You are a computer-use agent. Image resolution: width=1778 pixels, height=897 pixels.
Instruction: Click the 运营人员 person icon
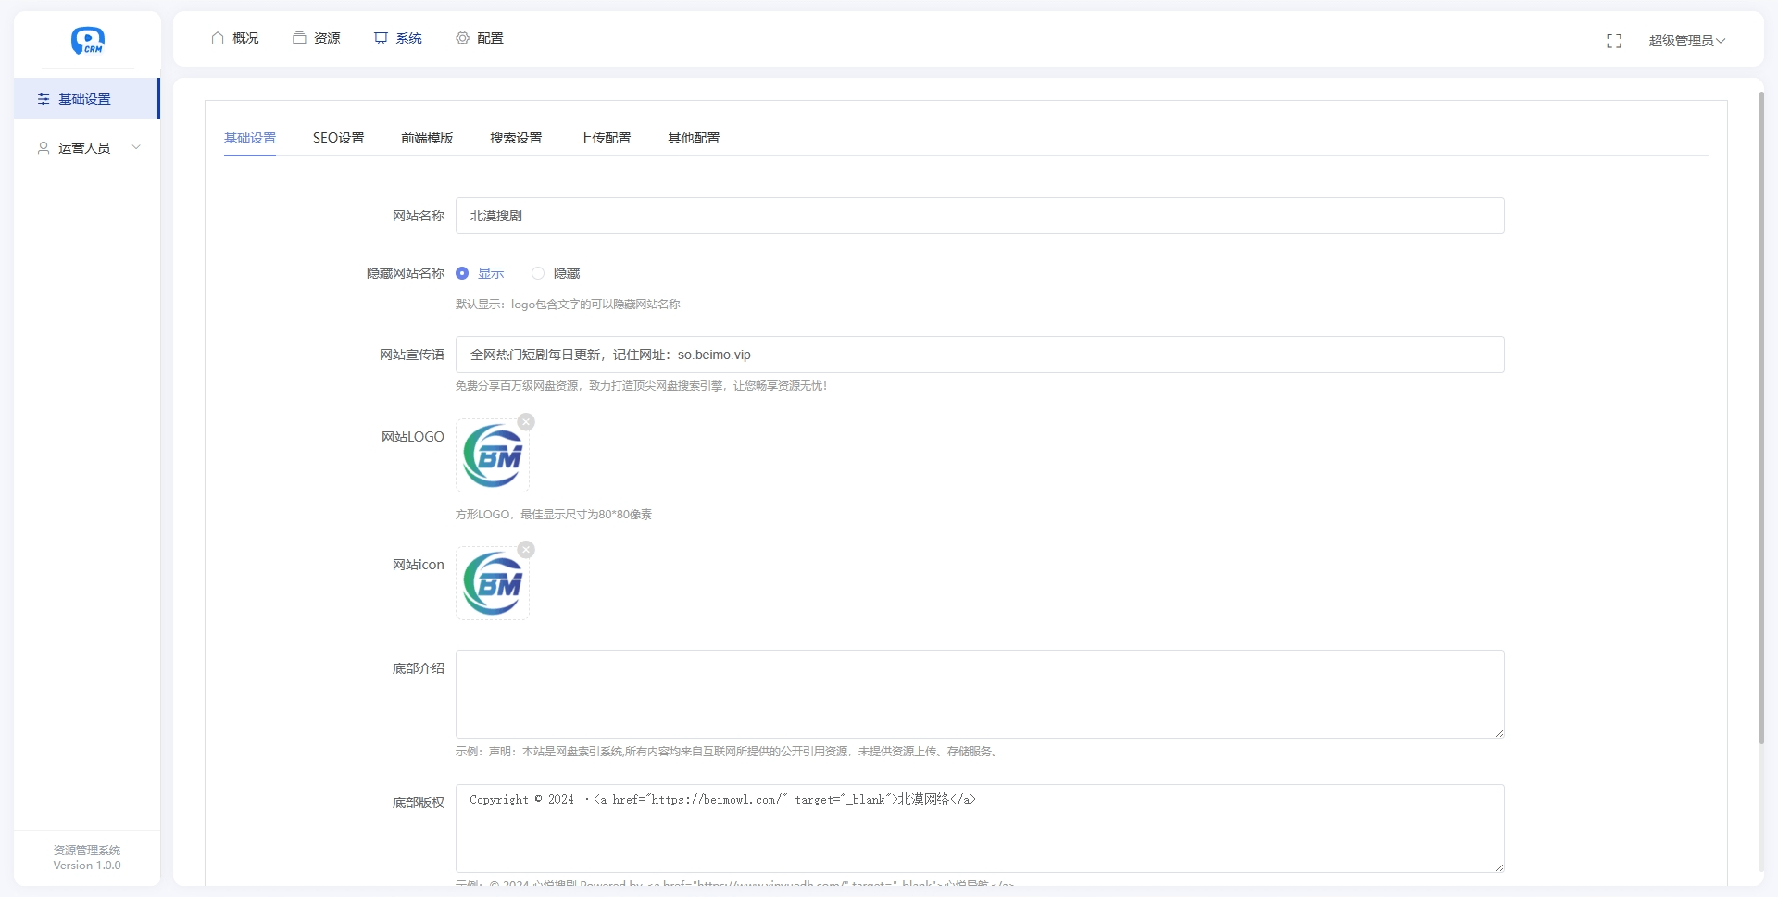tap(43, 147)
